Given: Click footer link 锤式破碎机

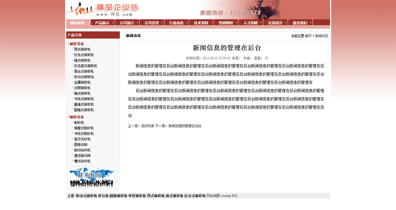Looking at the screenshot, I should [x=175, y=196].
